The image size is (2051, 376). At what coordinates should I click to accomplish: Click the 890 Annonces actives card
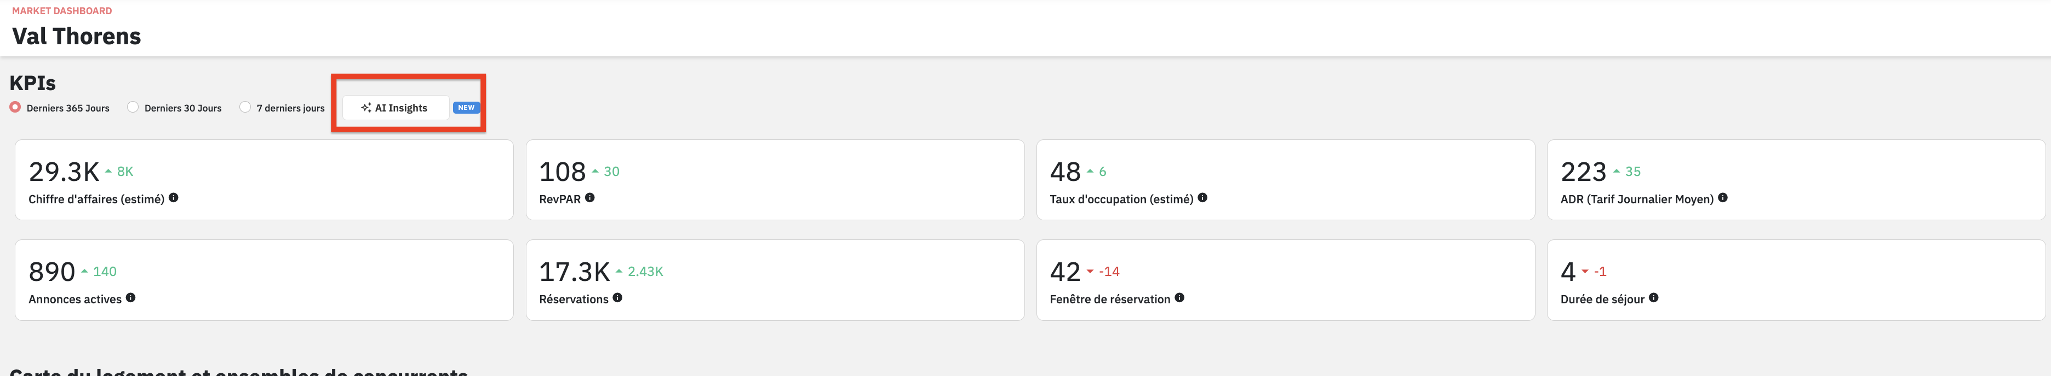tap(265, 280)
